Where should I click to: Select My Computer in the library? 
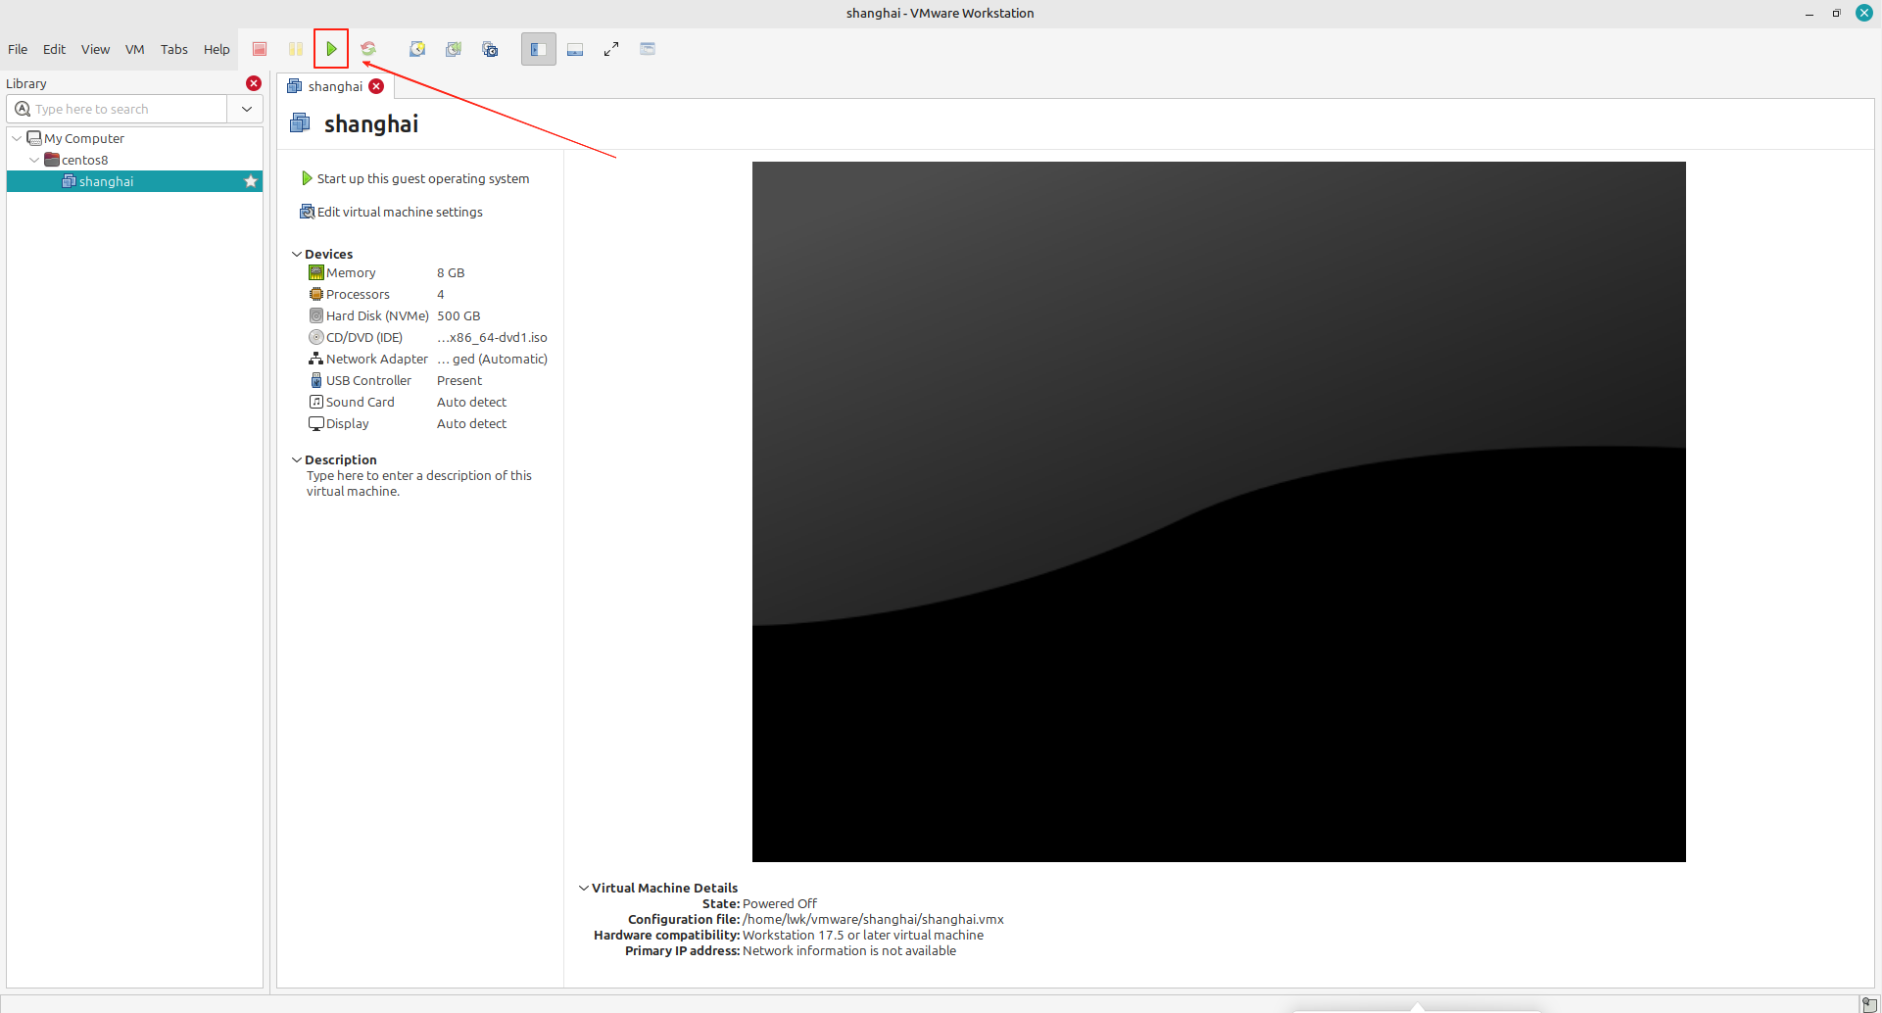tap(84, 138)
